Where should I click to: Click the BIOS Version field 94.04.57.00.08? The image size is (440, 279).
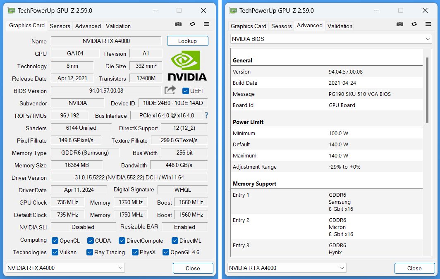tap(106, 91)
